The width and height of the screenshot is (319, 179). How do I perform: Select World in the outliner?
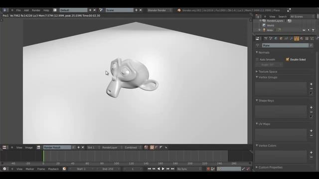270,25
